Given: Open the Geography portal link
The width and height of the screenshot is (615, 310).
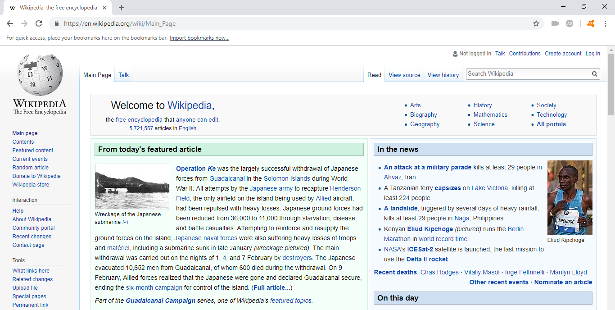Looking at the screenshot, I should 425,124.
